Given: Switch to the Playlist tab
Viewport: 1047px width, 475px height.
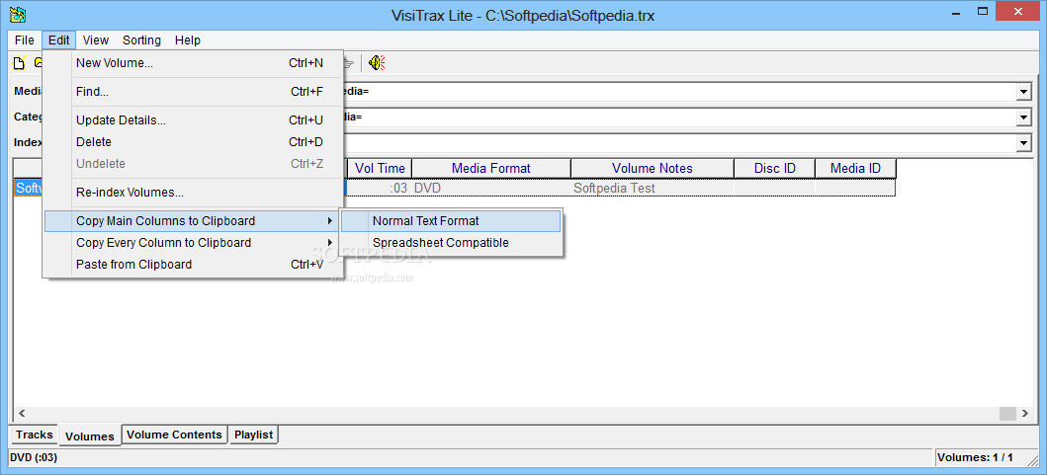Looking at the screenshot, I should point(254,435).
